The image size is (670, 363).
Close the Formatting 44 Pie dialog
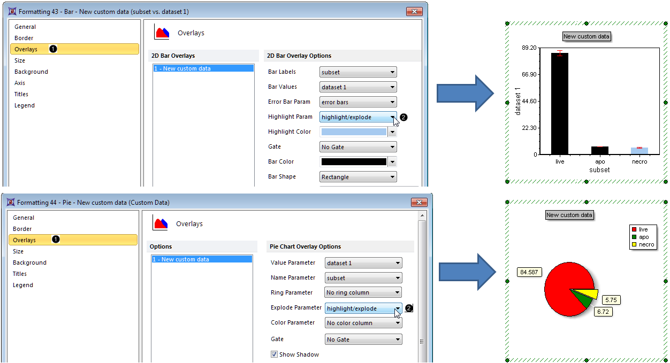[x=419, y=202]
